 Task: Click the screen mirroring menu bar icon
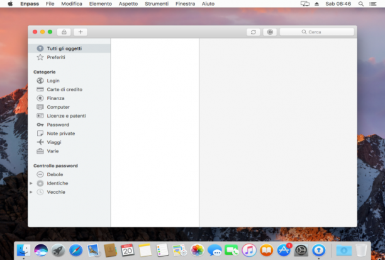click(x=305, y=4)
